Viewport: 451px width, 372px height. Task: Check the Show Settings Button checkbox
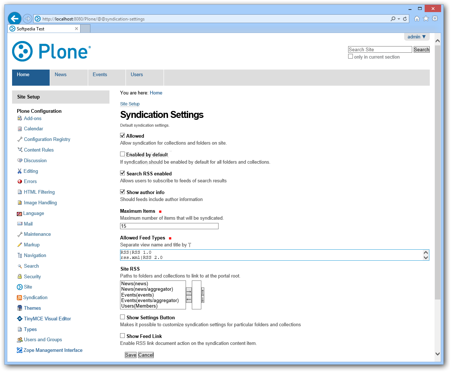click(x=123, y=317)
